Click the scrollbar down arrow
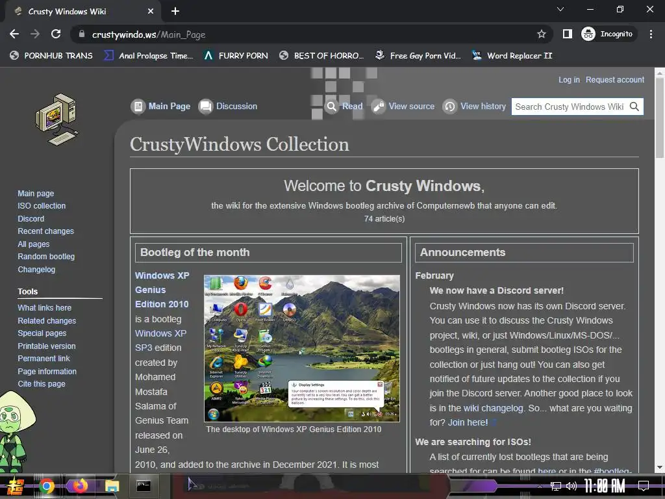The height and width of the screenshot is (499, 665). click(660, 467)
